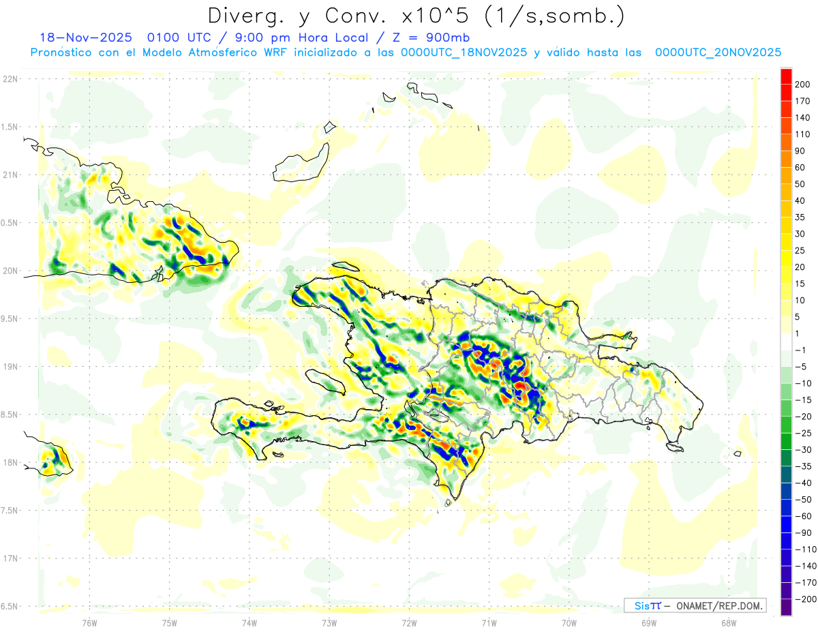This screenshot has width=818, height=632.
Task: Click the longitude label "75W"
Action: point(170,622)
